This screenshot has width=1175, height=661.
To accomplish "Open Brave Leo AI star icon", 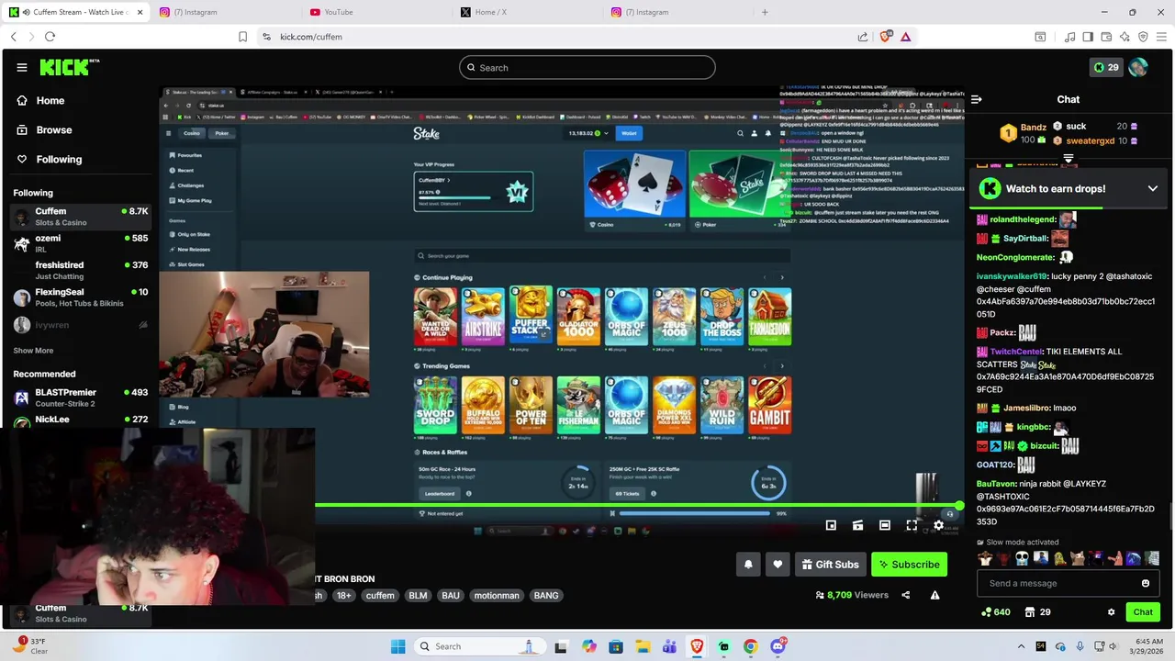I will coord(1125,37).
